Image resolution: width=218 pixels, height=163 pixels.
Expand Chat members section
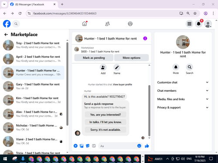point(183,91)
